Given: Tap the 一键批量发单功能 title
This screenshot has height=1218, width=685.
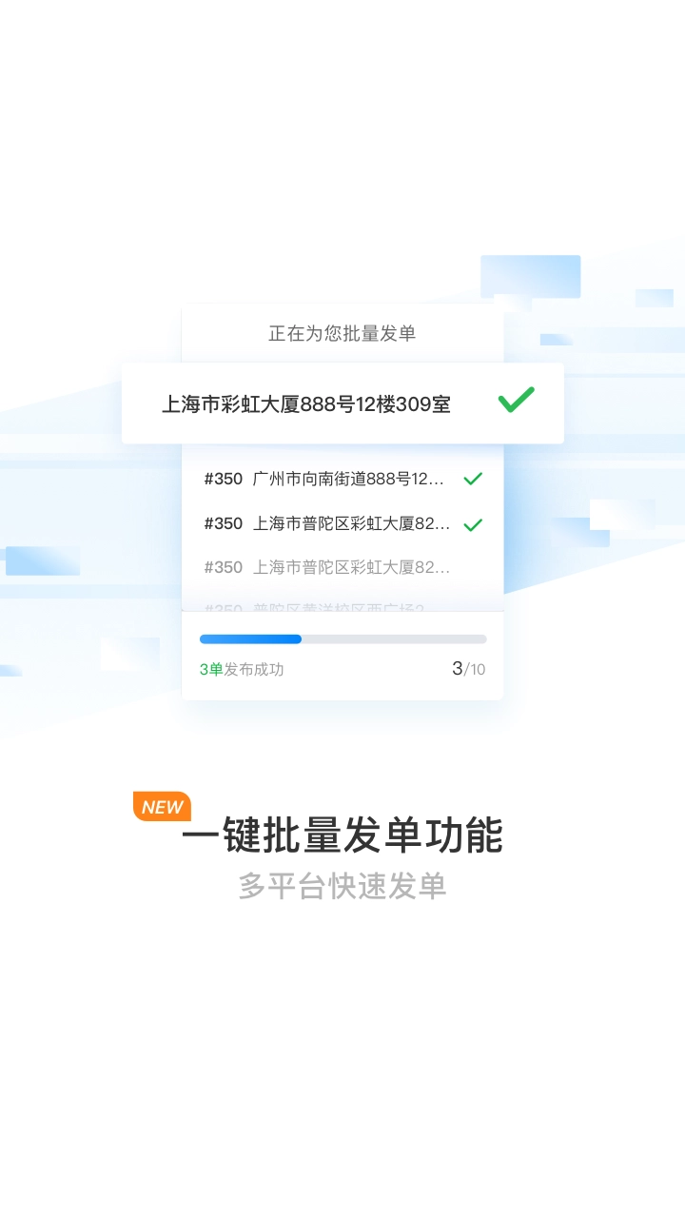Looking at the screenshot, I should coord(342,835).
